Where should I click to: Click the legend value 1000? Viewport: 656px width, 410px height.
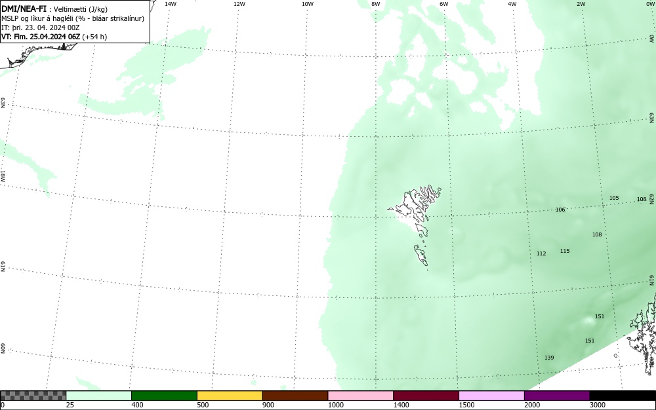pos(335,405)
